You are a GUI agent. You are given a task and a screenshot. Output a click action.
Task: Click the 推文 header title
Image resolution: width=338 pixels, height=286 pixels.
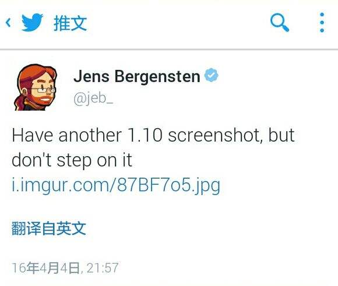click(71, 23)
